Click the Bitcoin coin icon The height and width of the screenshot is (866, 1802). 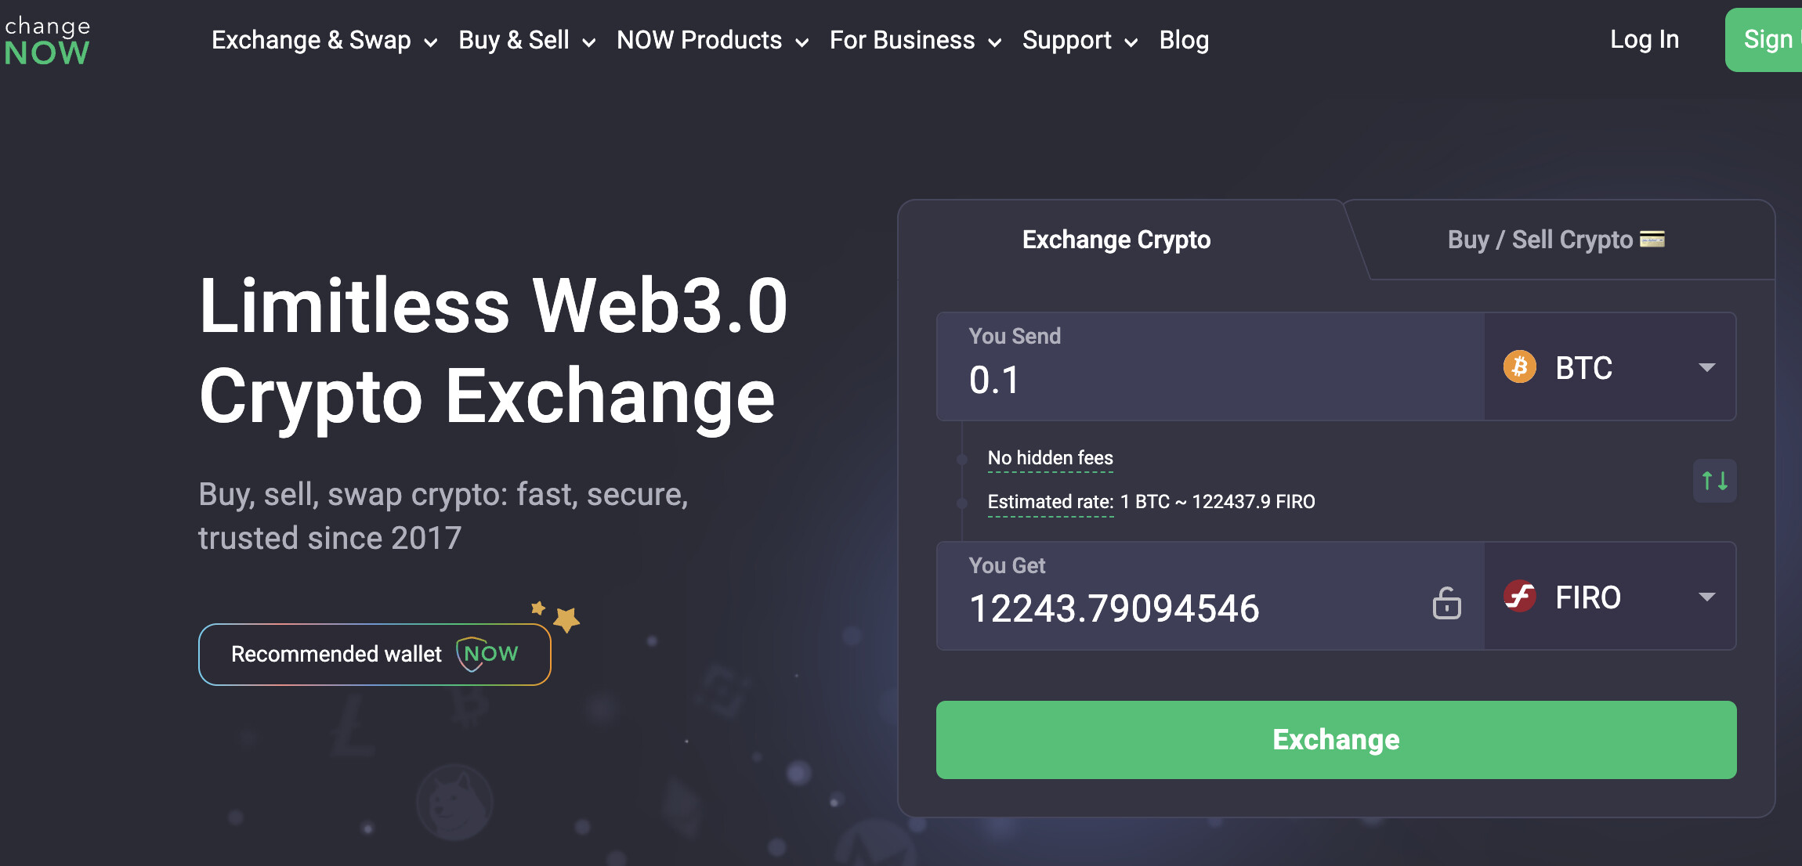click(x=1519, y=367)
